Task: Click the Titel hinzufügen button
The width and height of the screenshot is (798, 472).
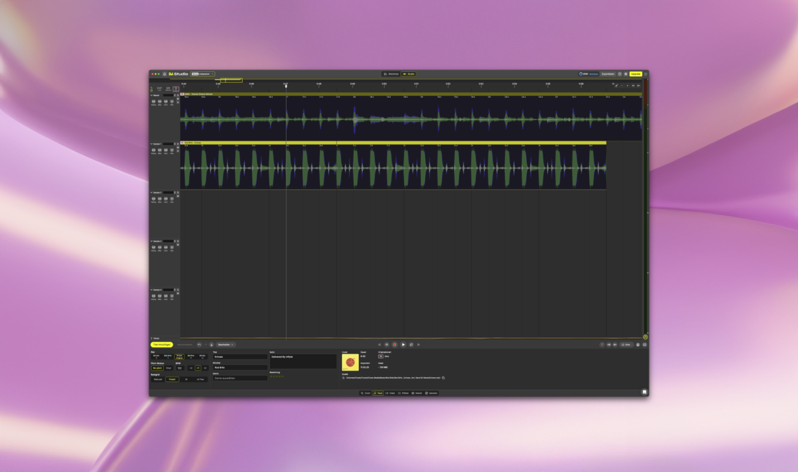Action: click(162, 344)
